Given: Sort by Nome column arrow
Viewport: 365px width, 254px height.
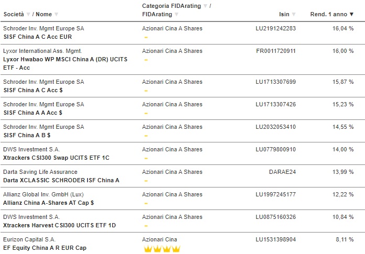Looking at the screenshot, I should click(56, 15).
